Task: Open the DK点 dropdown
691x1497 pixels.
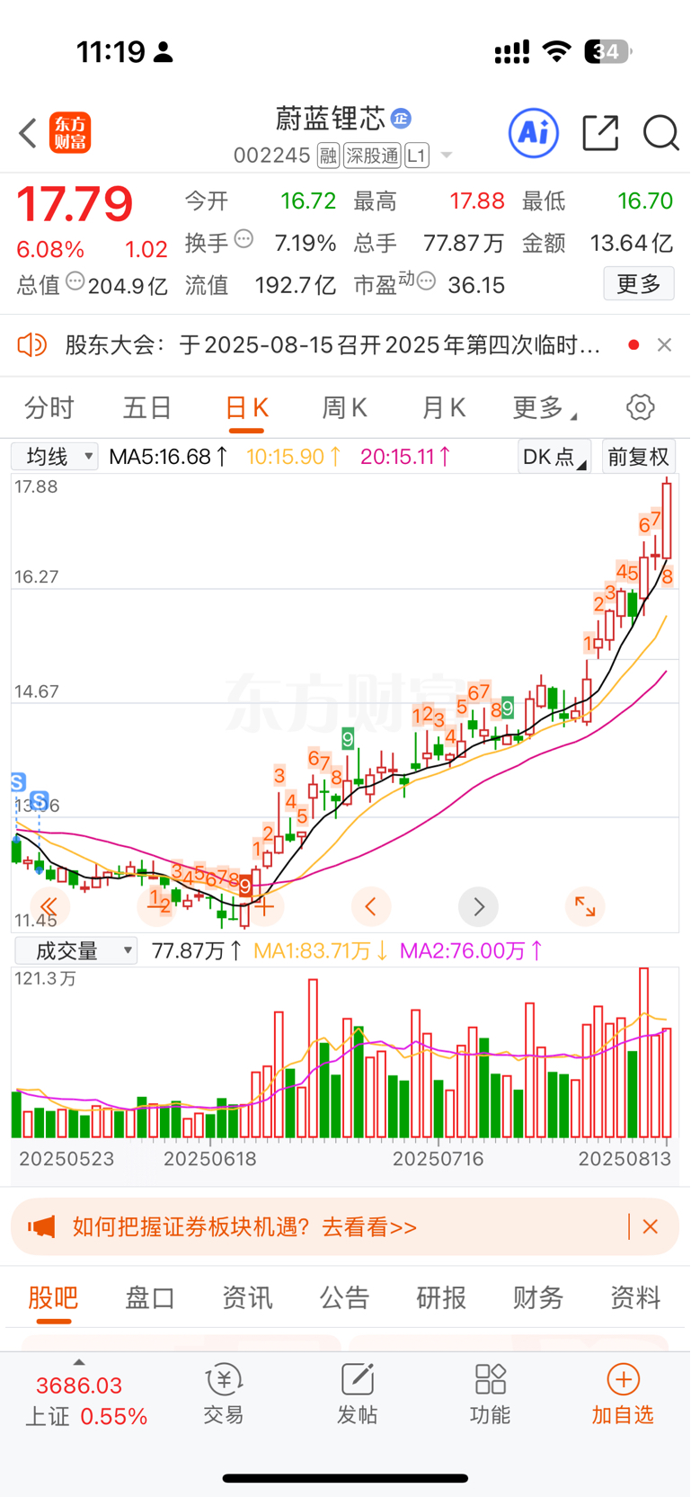Action: [554, 457]
